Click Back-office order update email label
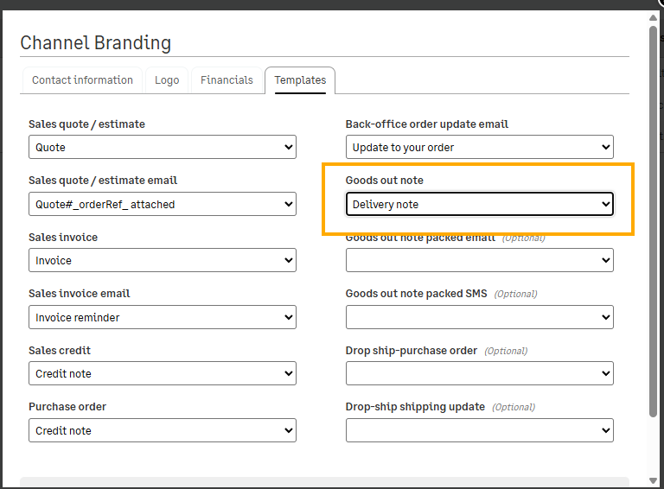 [x=427, y=124]
